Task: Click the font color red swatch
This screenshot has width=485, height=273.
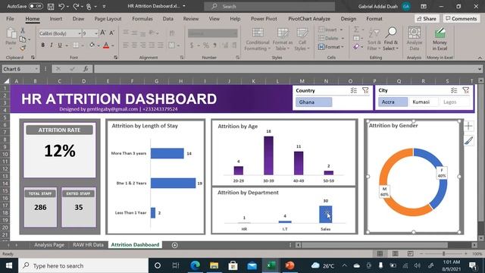Action: click(106, 45)
